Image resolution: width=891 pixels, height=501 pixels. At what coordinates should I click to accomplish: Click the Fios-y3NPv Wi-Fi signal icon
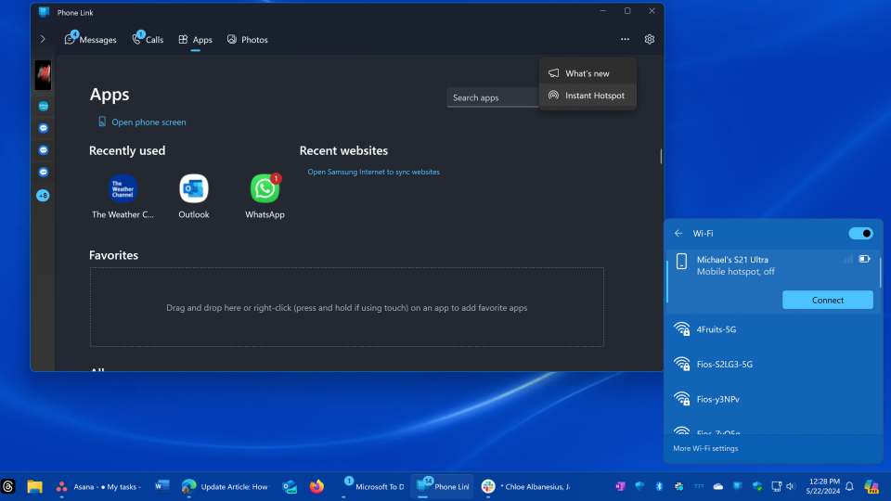click(x=682, y=399)
